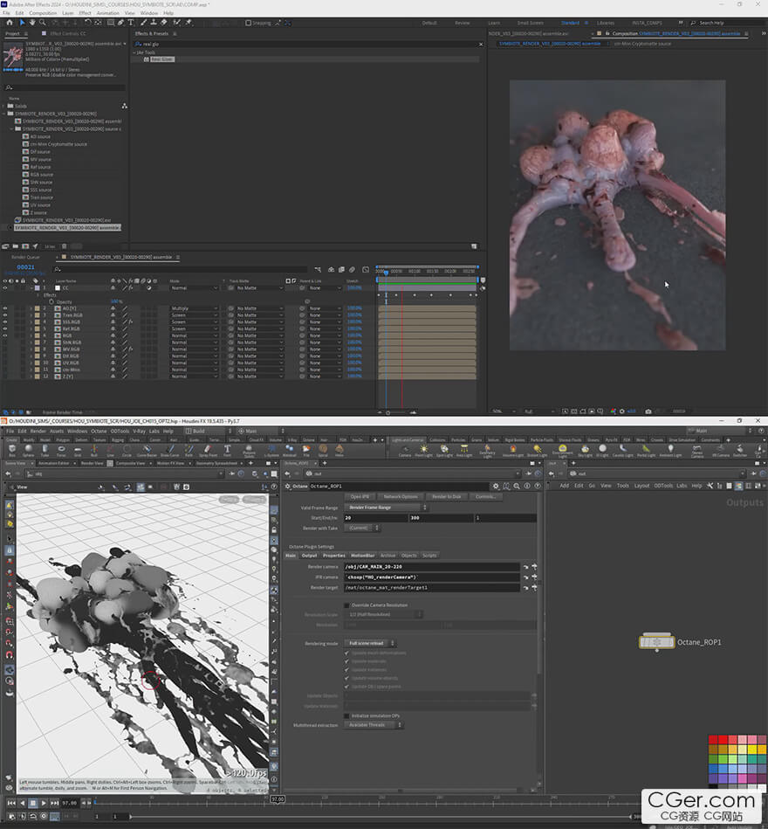Select the Real Glow effect preset

(161, 59)
